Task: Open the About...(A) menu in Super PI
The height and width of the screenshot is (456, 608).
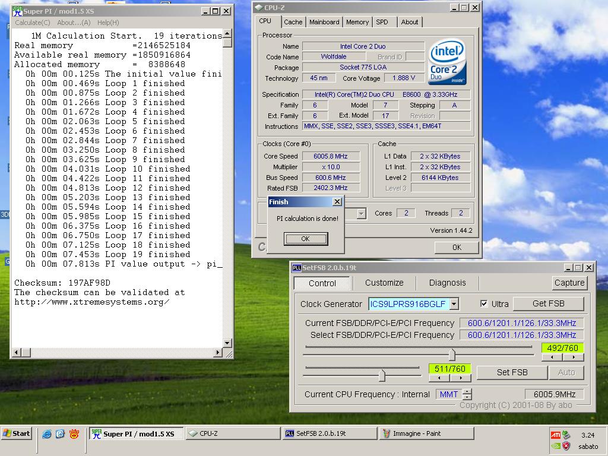Action: click(74, 23)
